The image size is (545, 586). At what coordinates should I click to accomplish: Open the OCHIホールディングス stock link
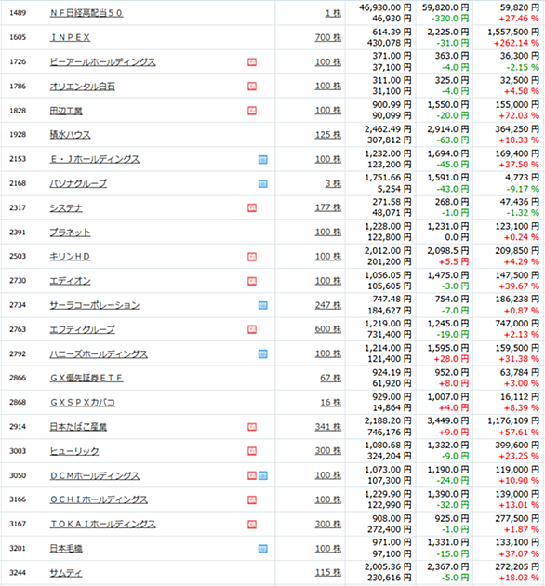[99, 499]
